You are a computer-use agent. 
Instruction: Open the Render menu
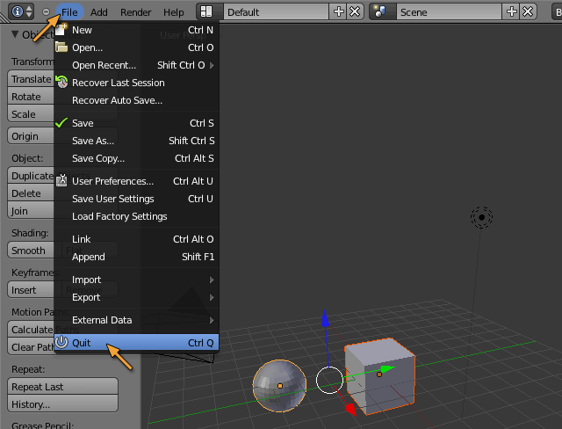point(135,12)
